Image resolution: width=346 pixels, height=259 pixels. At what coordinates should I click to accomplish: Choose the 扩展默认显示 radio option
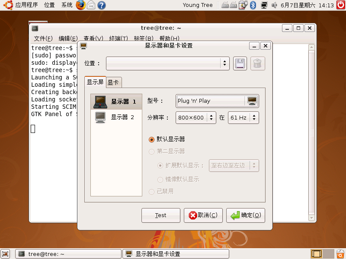[x=160, y=166]
